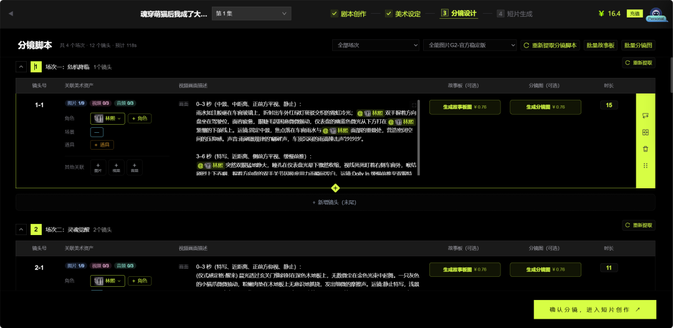673x328 pixels.
Task: Click shot number 1-1
Action: click(x=39, y=105)
